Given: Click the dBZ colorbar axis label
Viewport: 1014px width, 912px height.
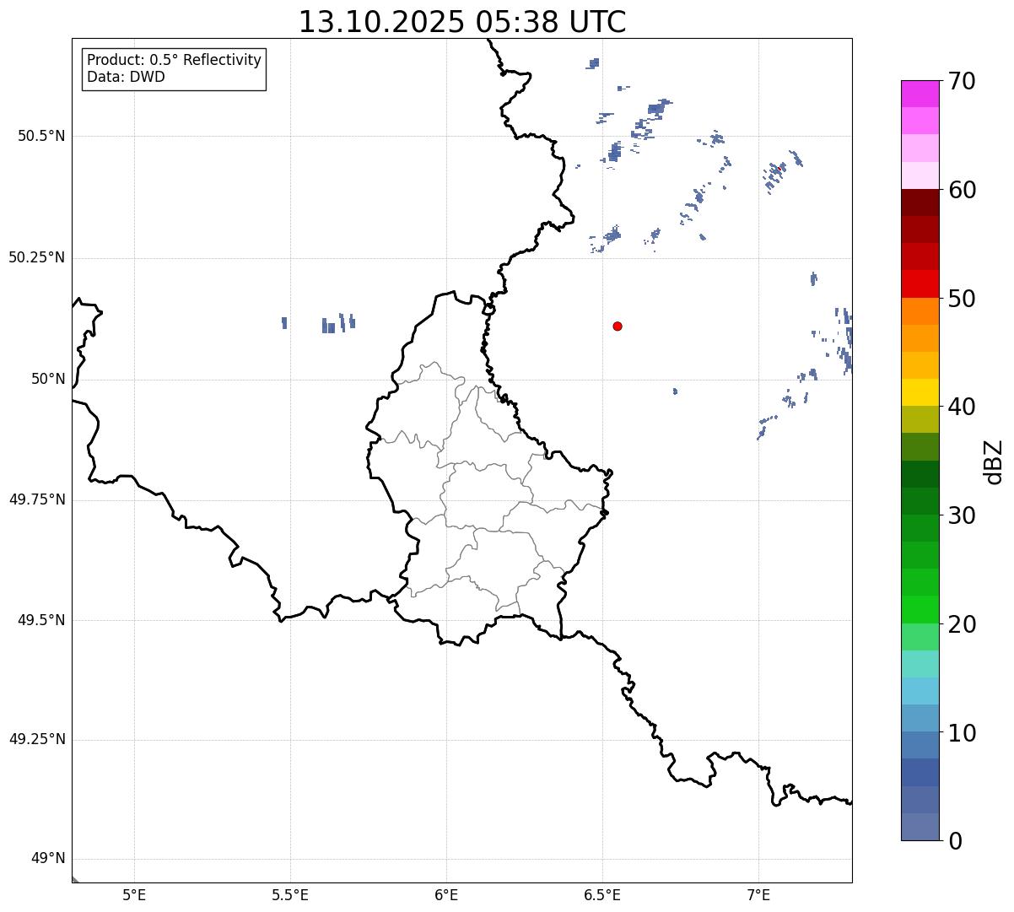Looking at the screenshot, I should point(994,461).
